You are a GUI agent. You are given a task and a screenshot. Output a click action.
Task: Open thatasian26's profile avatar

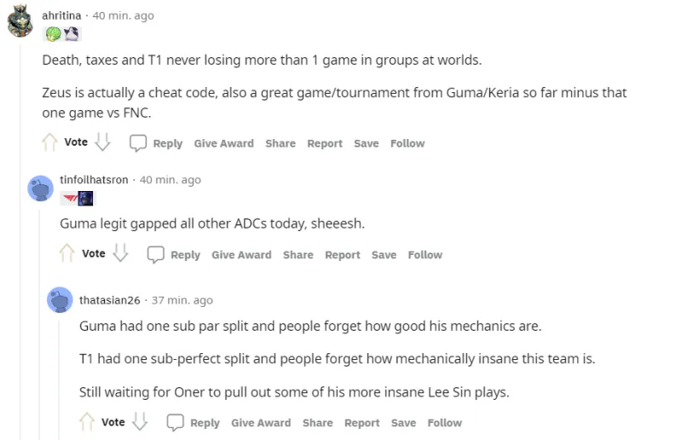click(60, 300)
